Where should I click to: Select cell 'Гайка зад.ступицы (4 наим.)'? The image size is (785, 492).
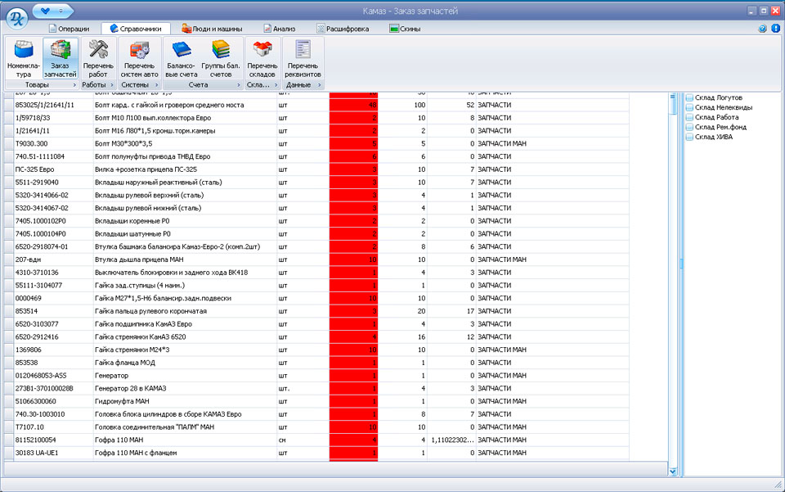click(185, 285)
